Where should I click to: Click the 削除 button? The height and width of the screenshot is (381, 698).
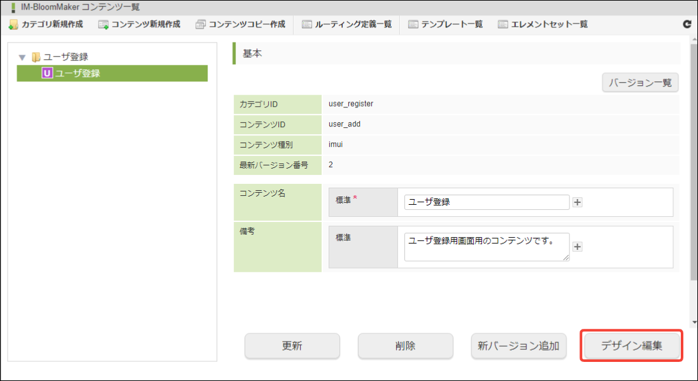(406, 346)
